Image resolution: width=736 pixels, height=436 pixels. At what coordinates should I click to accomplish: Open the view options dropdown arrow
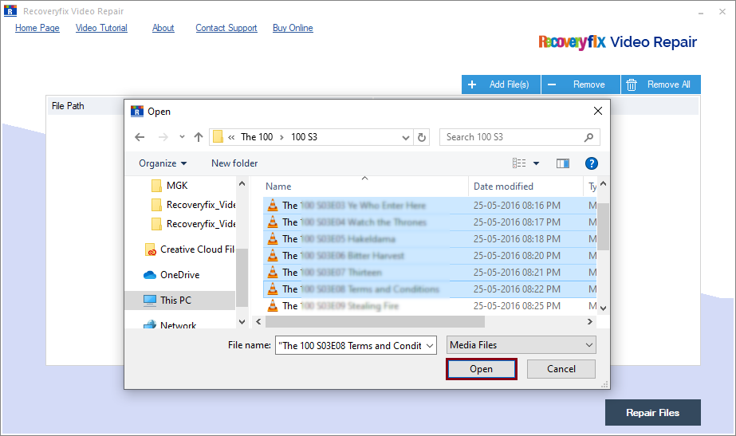pyautogui.click(x=536, y=163)
